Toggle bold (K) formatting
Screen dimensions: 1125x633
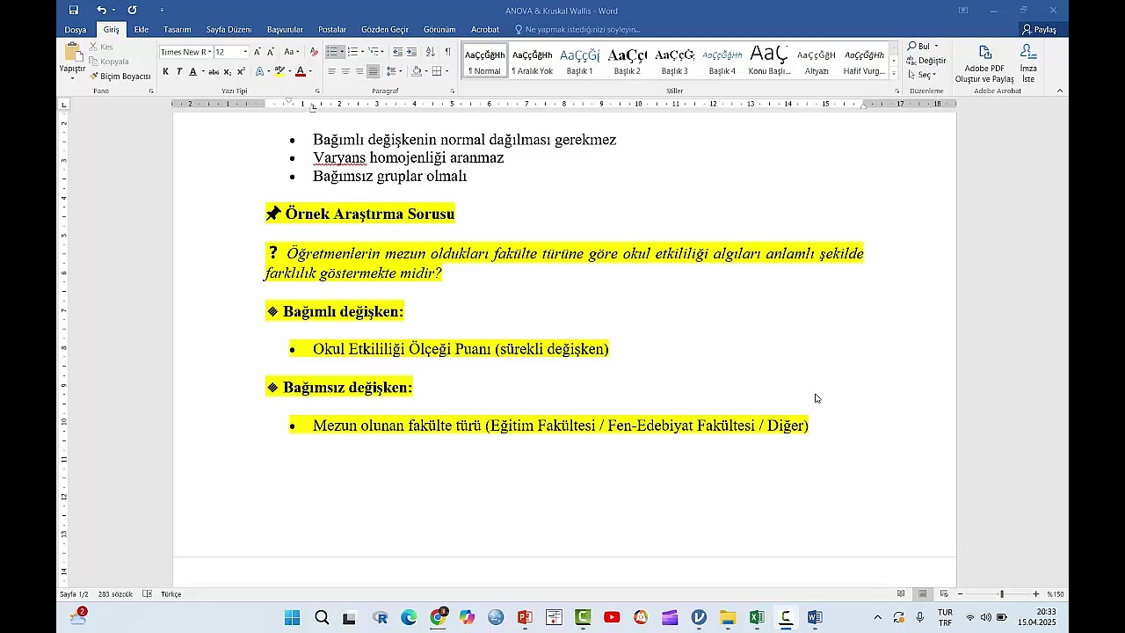pos(165,71)
